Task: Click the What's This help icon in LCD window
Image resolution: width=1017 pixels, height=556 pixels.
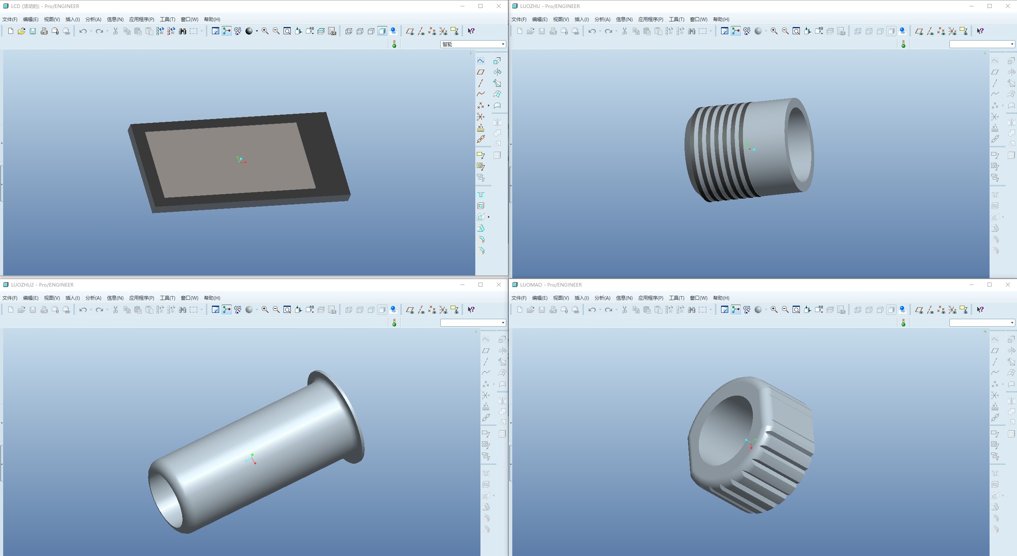Action: coord(471,31)
